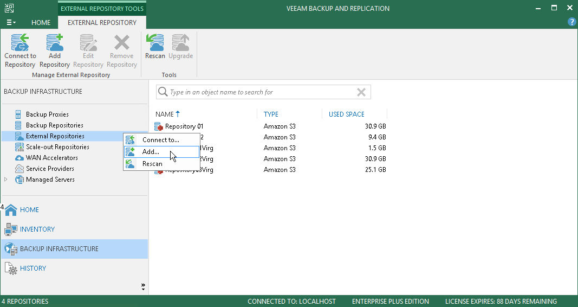Select Service Providers tree item
This screenshot has height=307, width=578.
point(50,169)
